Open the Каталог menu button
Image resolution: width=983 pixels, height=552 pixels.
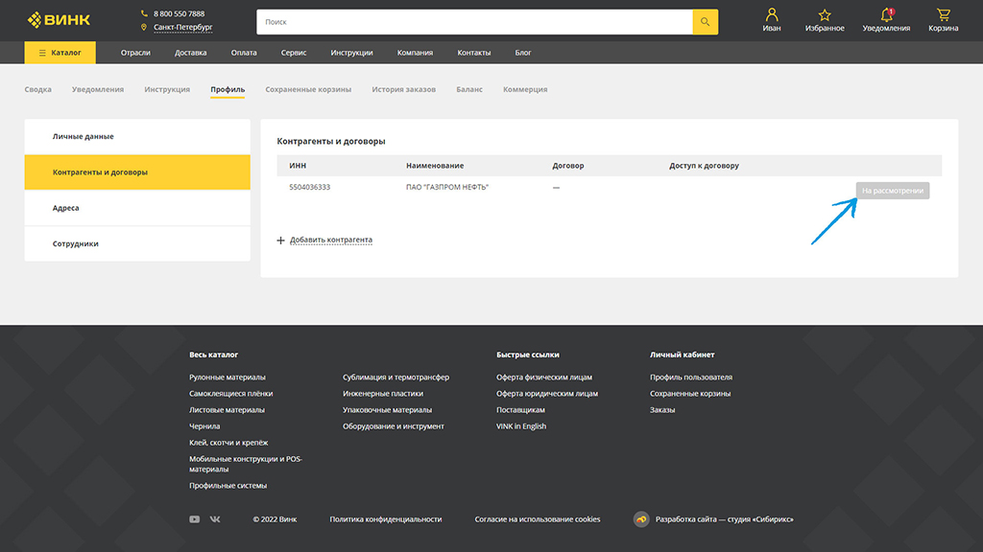tap(60, 53)
